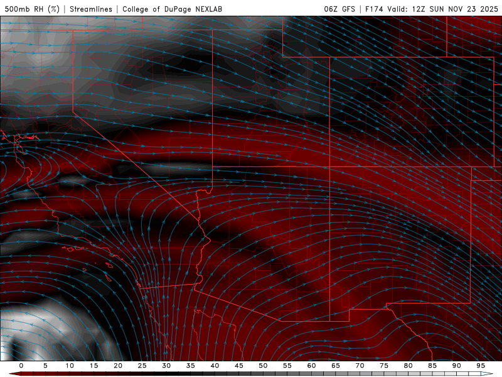Click the colorbar label "65"
This screenshot has width=502, height=377.
pos(335,366)
